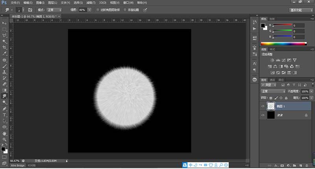Open the 图像(I) menu
315x169 pixels.
(x=40, y=2)
